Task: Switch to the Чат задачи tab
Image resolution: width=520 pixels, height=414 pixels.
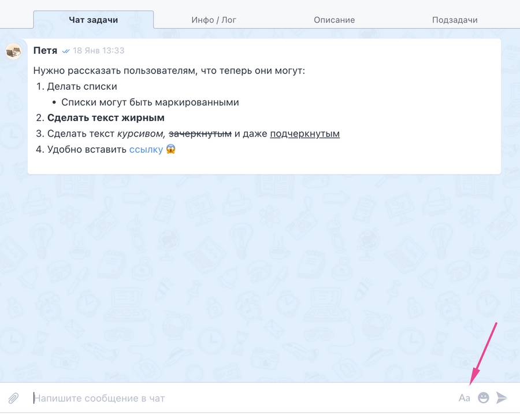Action: click(x=93, y=20)
